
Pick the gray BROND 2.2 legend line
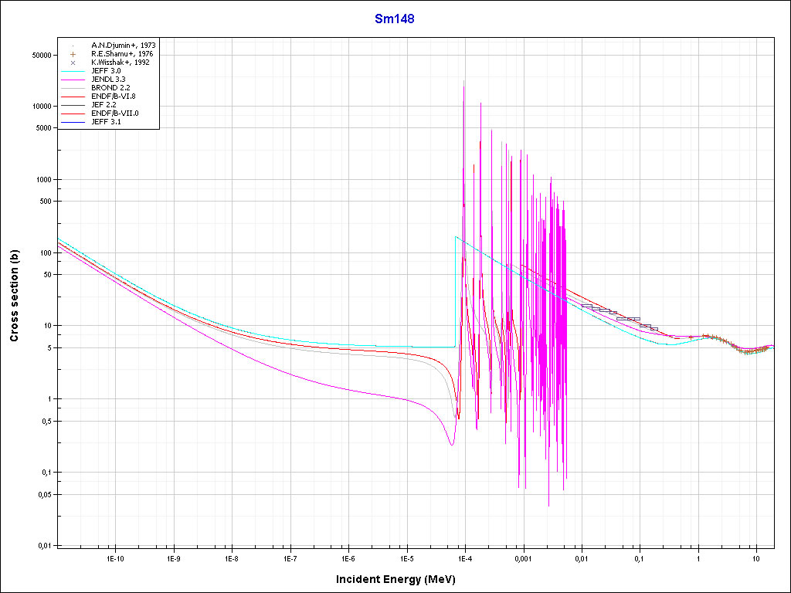(73, 88)
